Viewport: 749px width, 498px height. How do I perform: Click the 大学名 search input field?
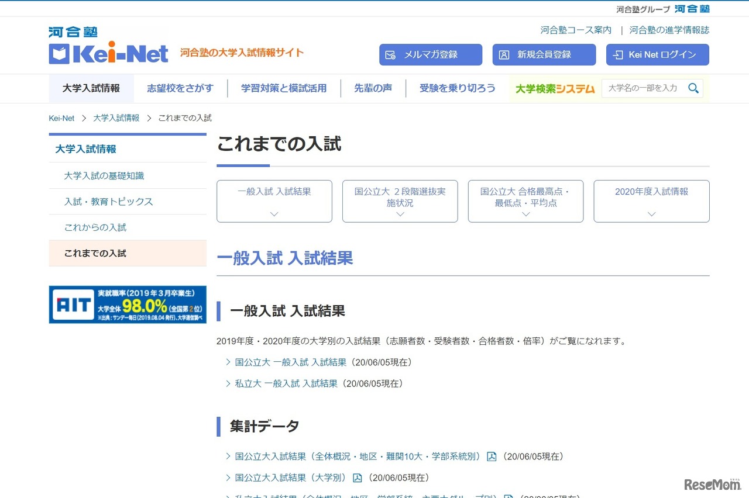(x=643, y=88)
